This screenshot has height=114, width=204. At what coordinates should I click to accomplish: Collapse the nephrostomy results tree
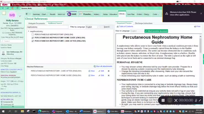point(28,31)
